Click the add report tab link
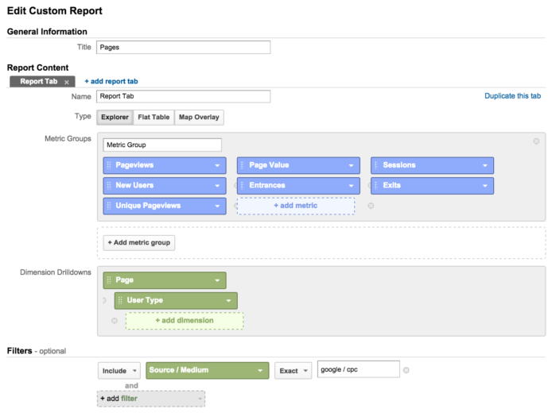Viewport: 552px width, 413px height. pyautogui.click(x=111, y=82)
